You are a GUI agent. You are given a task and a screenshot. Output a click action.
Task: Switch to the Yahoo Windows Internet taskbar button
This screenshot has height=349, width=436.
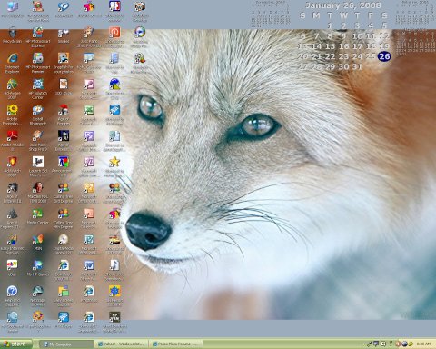coord(122,344)
